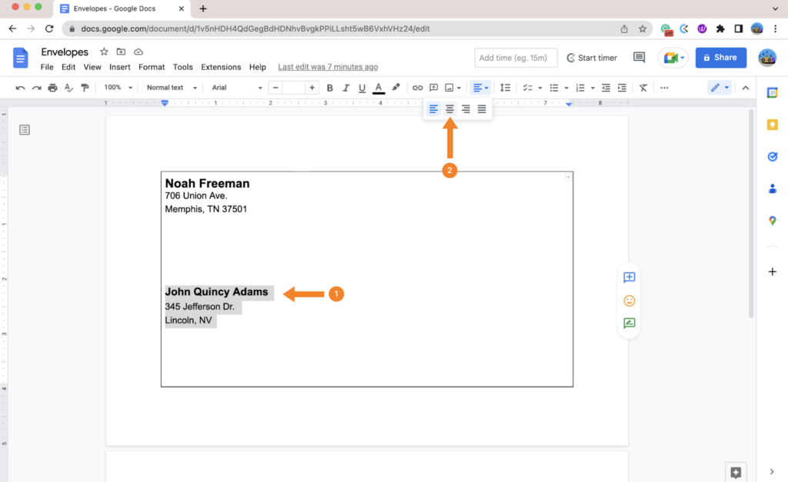This screenshot has width=788, height=482.
Task: Toggle bold formatting
Action: click(x=330, y=88)
